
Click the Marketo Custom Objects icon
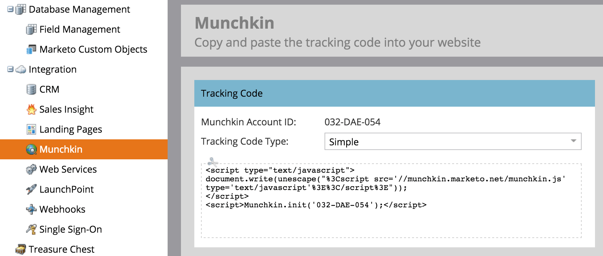[x=31, y=49]
